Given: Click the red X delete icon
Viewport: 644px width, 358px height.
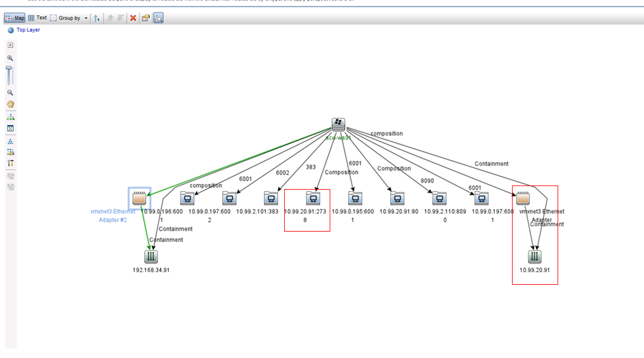Looking at the screenshot, I should [x=131, y=18].
